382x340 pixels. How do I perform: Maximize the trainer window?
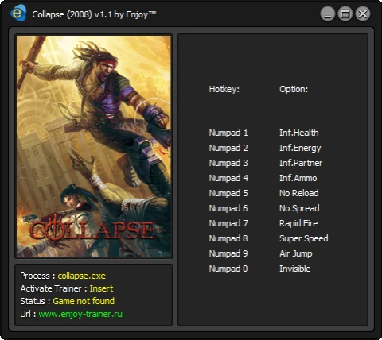point(345,14)
